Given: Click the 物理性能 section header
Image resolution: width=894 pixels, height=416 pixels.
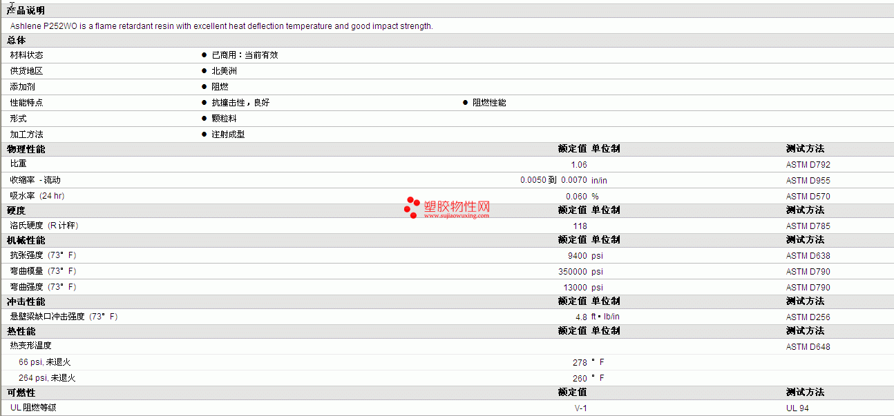Looking at the screenshot, I should pos(26,149).
